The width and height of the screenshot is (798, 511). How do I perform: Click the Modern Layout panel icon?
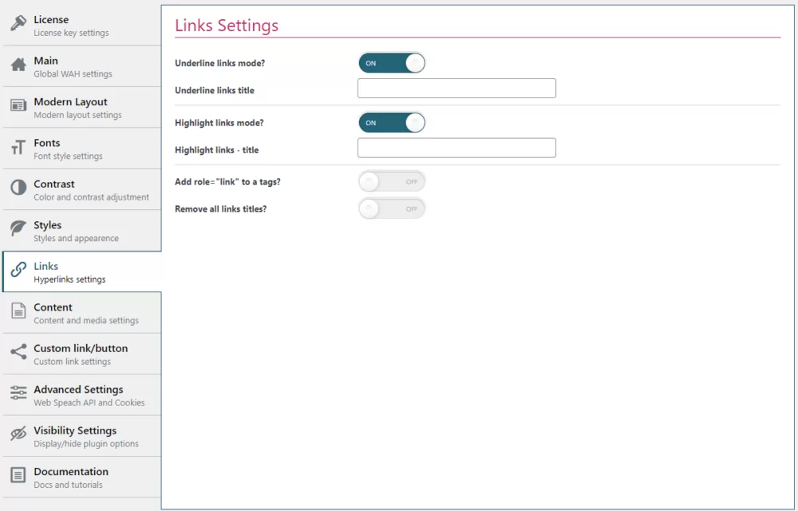(x=17, y=105)
